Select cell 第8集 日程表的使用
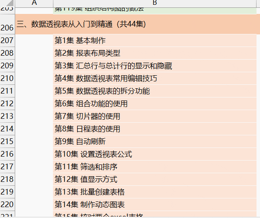 (155, 129)
